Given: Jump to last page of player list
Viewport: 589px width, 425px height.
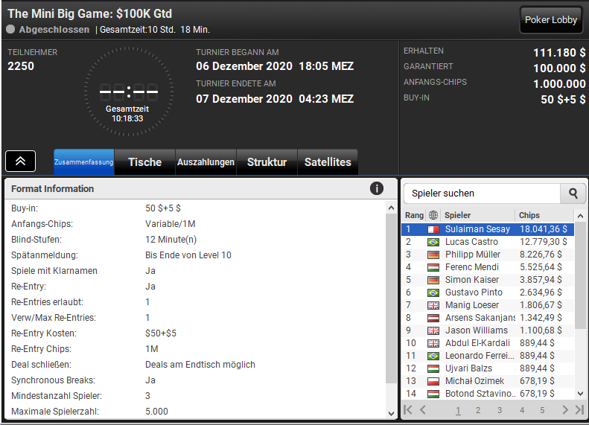Looking at the screenshot, I should click(579, 410).
